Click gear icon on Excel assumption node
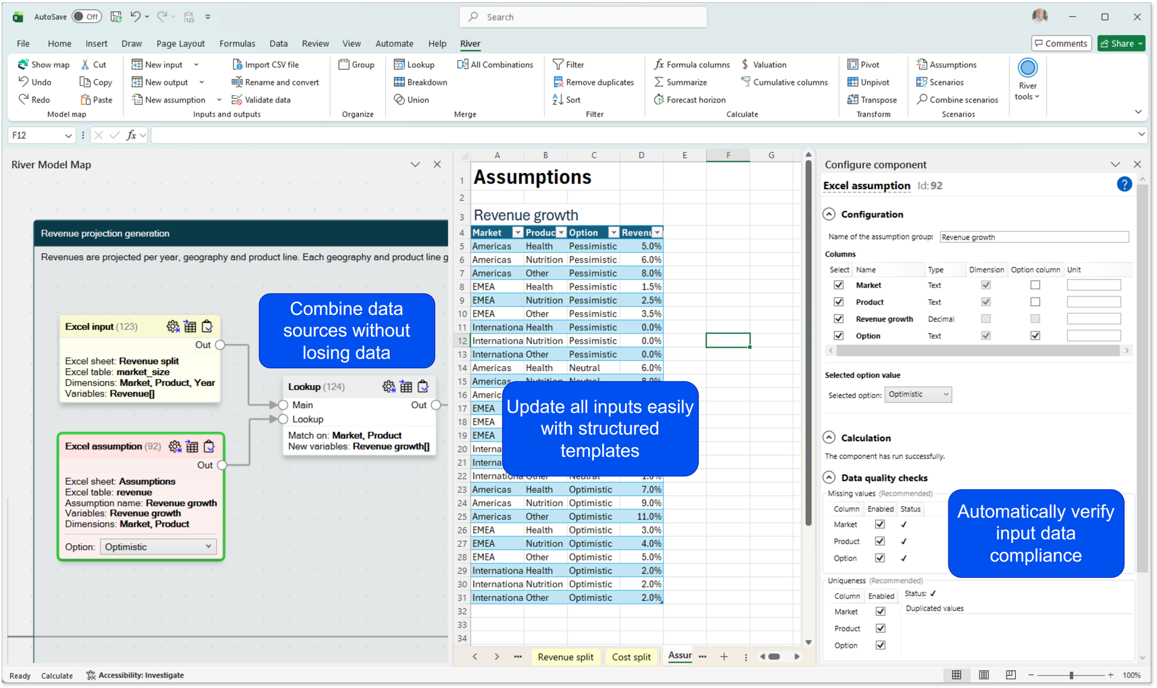 tap(175, 446)
